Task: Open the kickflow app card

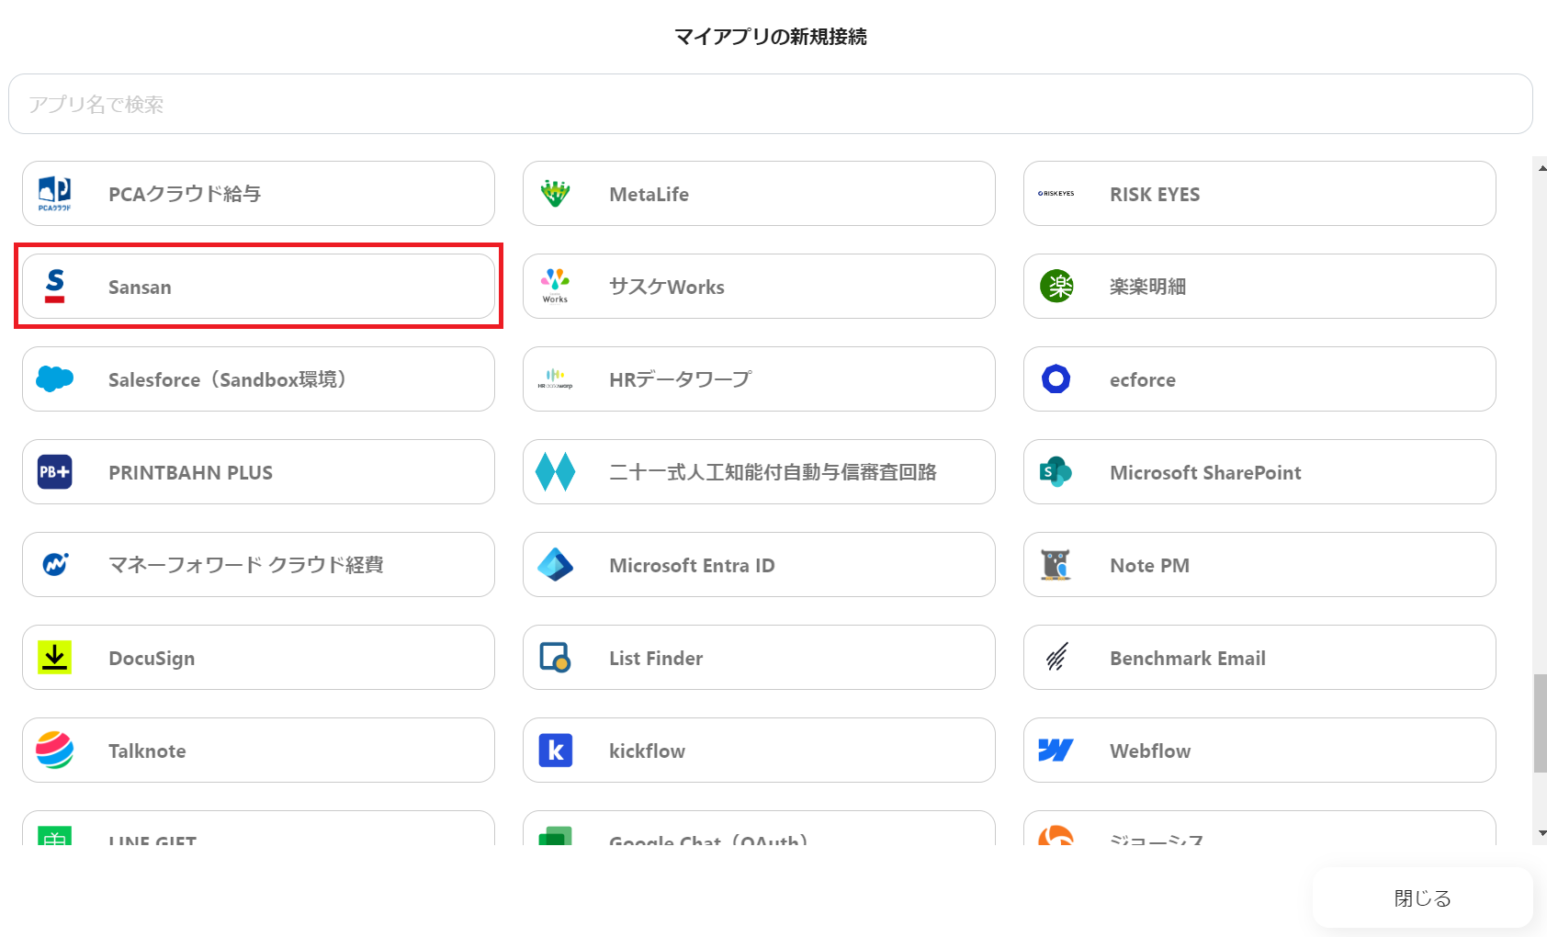Action: tap(759, 750)
